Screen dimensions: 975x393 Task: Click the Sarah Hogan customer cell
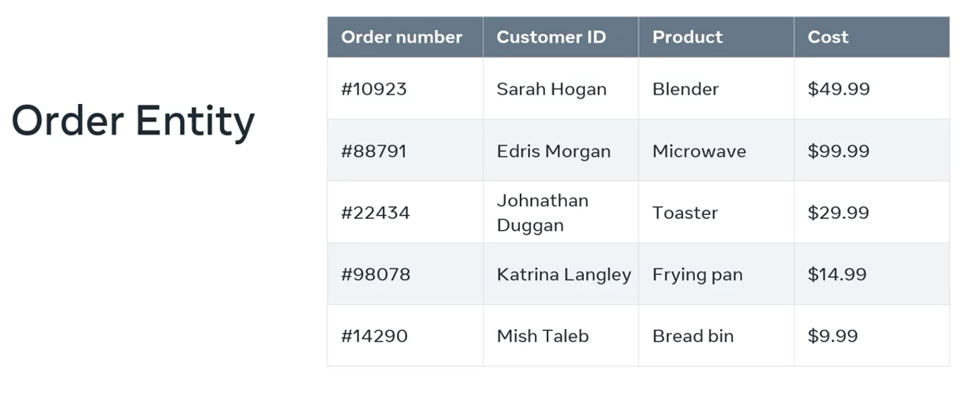point(551,89)
